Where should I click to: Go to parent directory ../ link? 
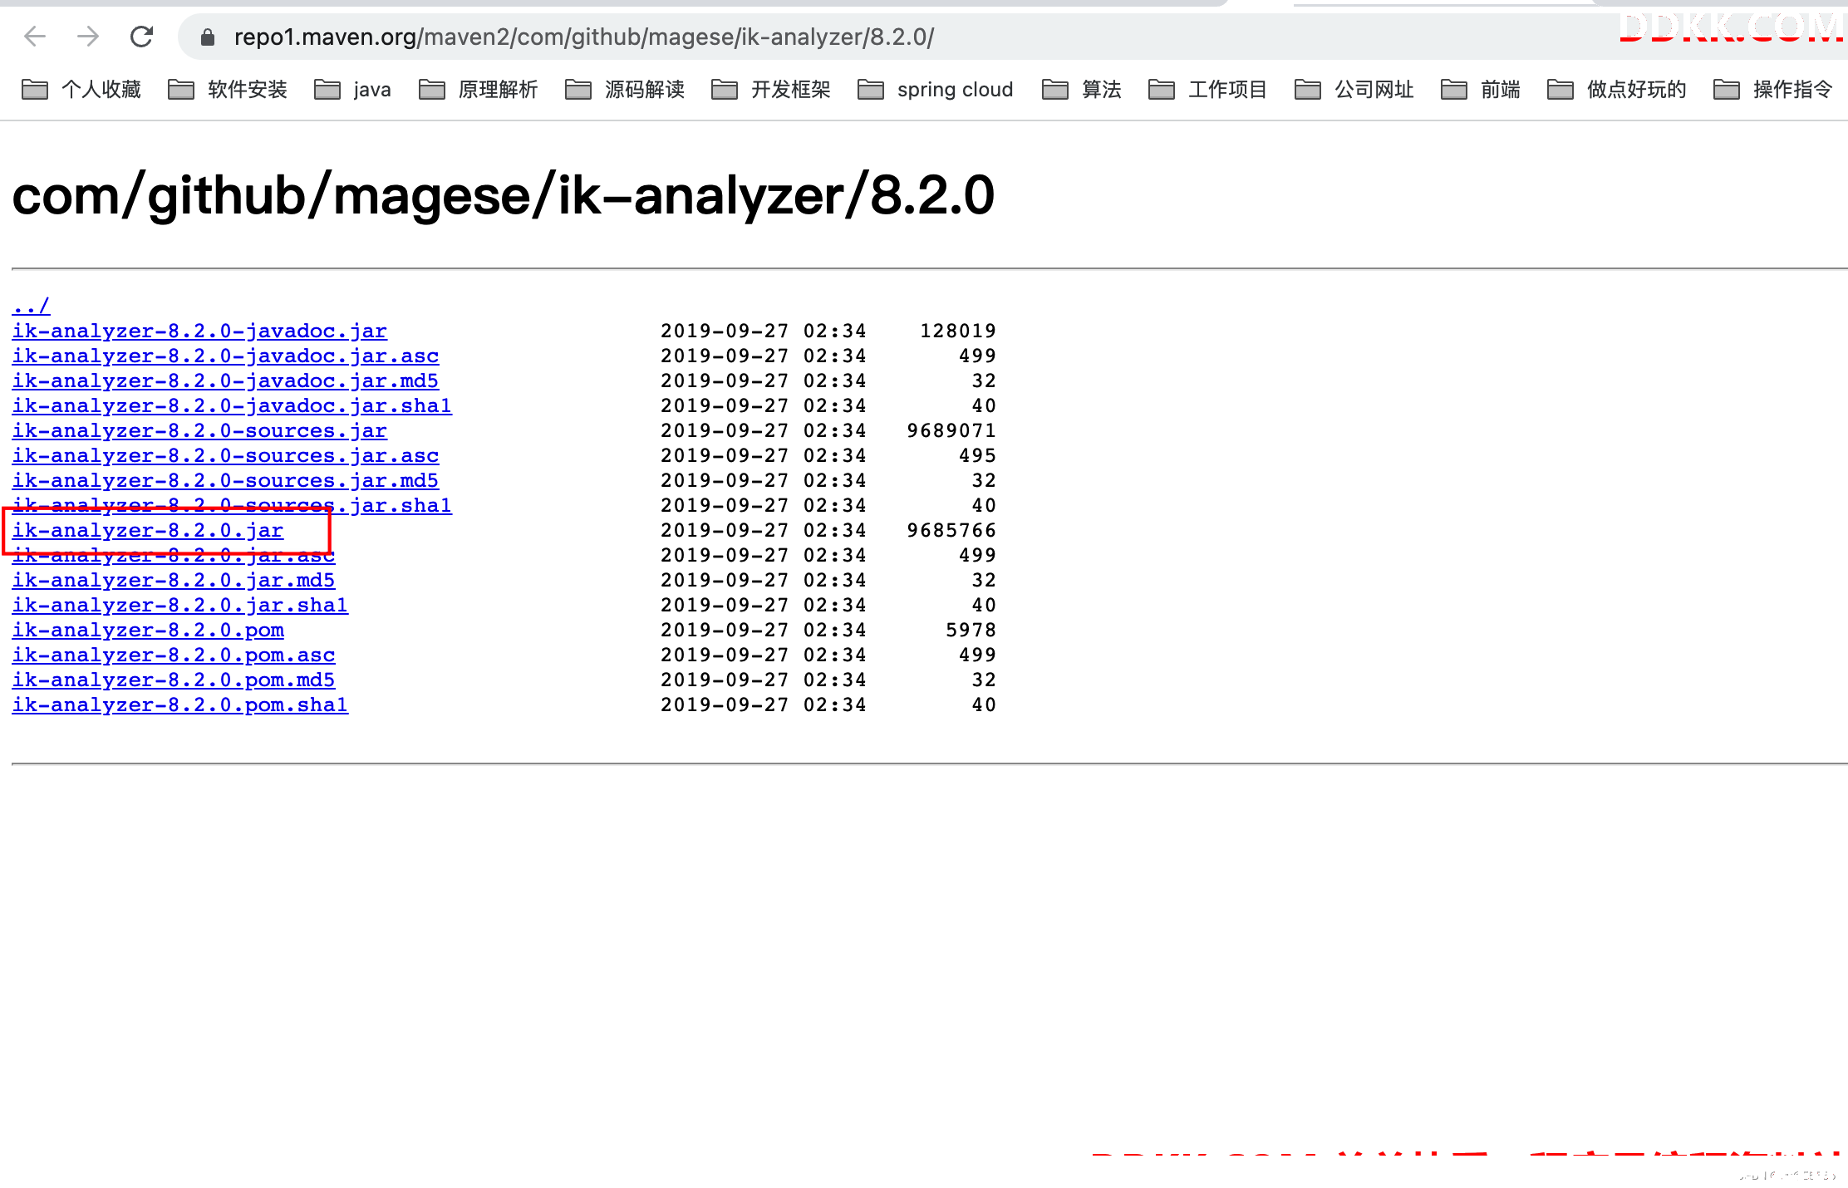point(31,306)
